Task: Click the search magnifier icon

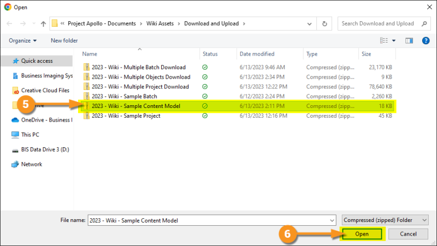Action: coord(424,23)
